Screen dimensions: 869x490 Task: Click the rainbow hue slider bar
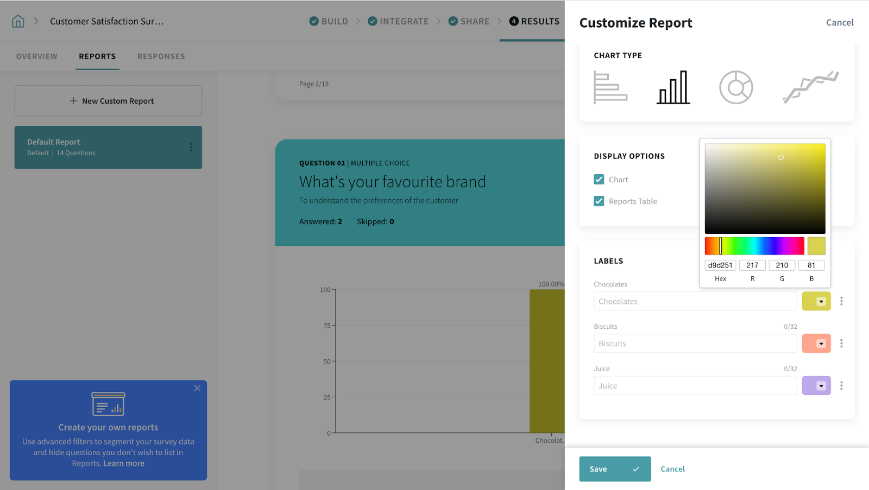754,246
